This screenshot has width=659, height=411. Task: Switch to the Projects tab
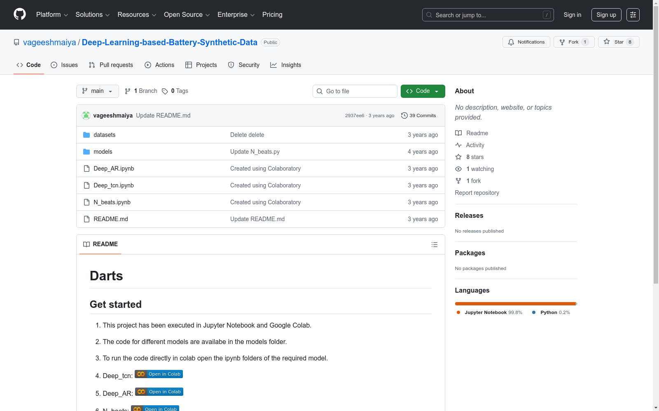coord(201,65)
